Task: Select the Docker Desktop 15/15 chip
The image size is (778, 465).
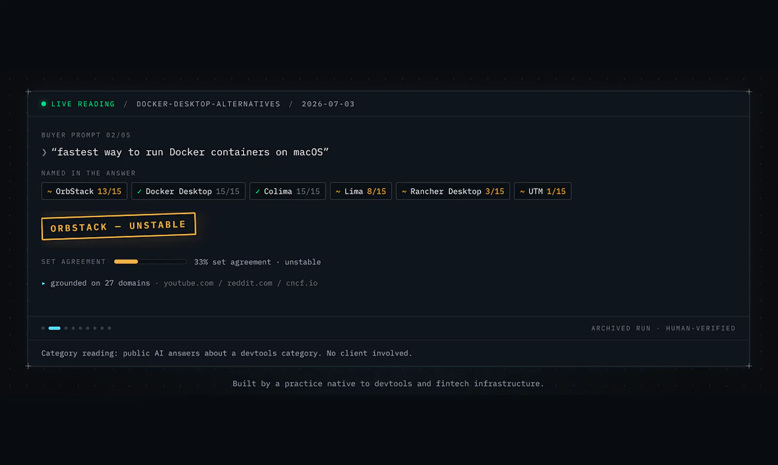Action: tap(188, 191)
